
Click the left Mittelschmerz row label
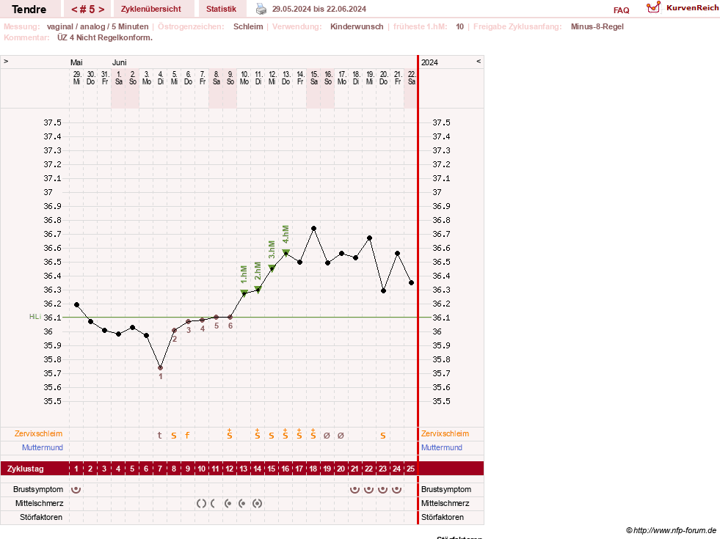click(39, 504)
